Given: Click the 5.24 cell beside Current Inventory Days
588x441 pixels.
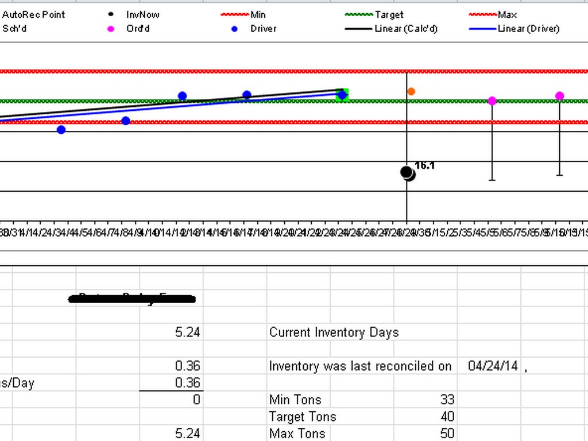Looking at the screenshot, I should pyautogui.click(x=187, y=332).
